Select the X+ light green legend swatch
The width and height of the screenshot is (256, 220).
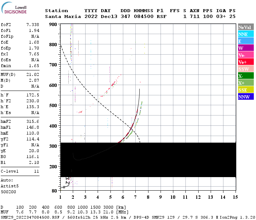tap(246, 82)
